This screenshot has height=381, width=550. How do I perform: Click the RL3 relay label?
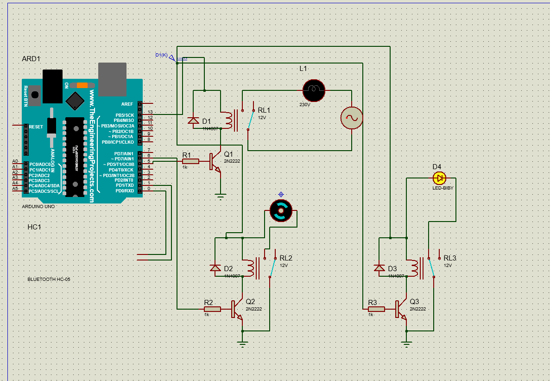click(450, 258)
